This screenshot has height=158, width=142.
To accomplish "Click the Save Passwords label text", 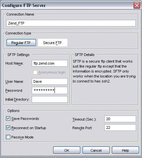I will coord(25,119).
